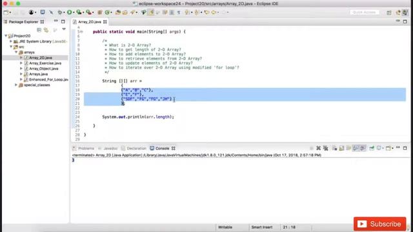Click the Skip All Breakpoints icon
Viewport: 413px width, 232px height.
coord(51,12)
